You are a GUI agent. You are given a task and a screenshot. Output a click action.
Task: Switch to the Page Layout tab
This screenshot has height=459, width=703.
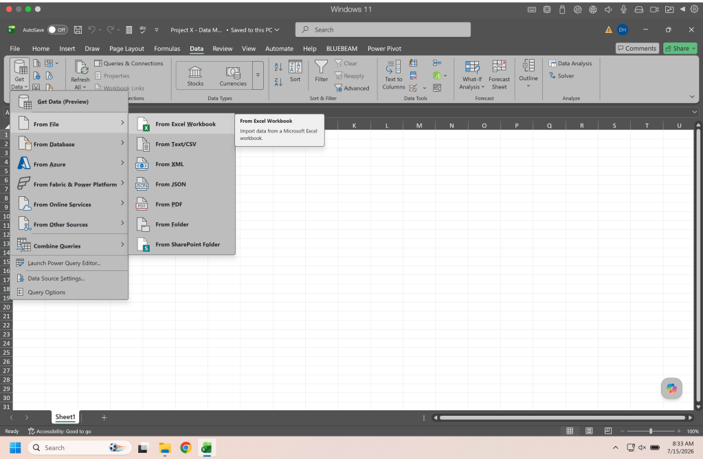(x=126, y=48)
